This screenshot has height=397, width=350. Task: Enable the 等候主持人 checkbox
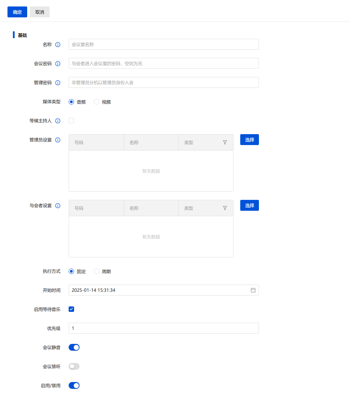71,121
